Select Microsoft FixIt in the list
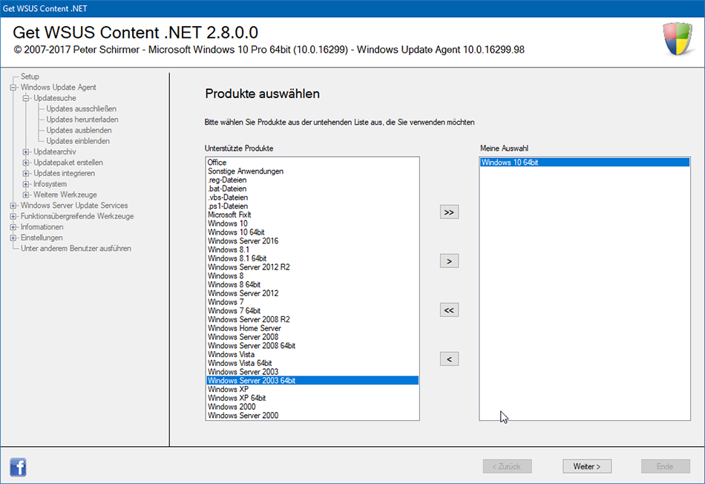Image resolution: width=705 pixels, height=484 pixels. point(312,215)
